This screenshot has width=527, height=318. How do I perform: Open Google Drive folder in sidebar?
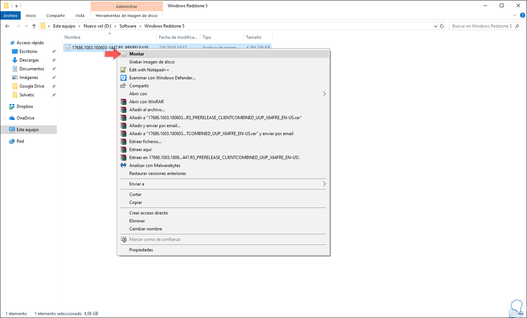click(32, 86)
